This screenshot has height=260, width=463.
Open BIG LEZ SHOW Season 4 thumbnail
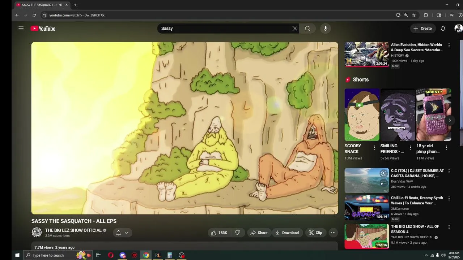tap(366, 237)
